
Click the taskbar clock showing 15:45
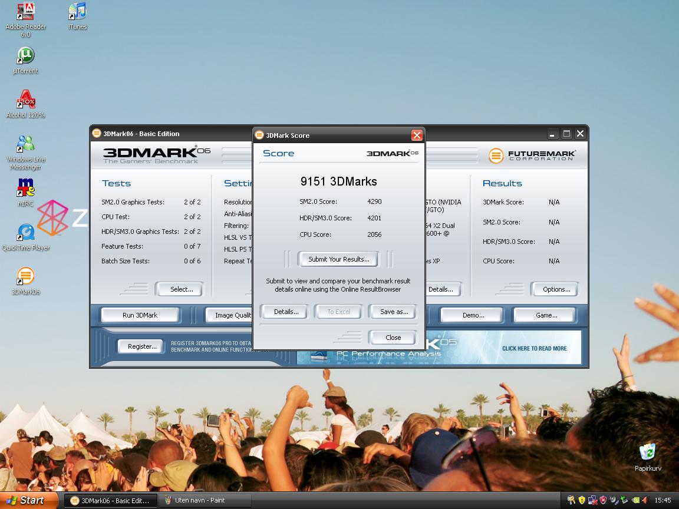point(662,500)
